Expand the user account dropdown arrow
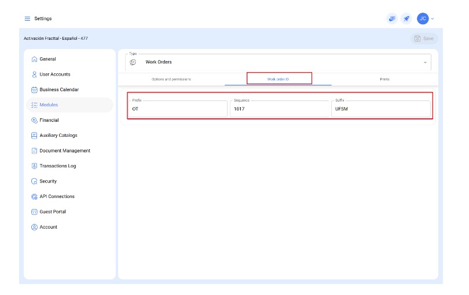This screenshot has width=469, height=295. pyautogui.click(x=433, y=18)
